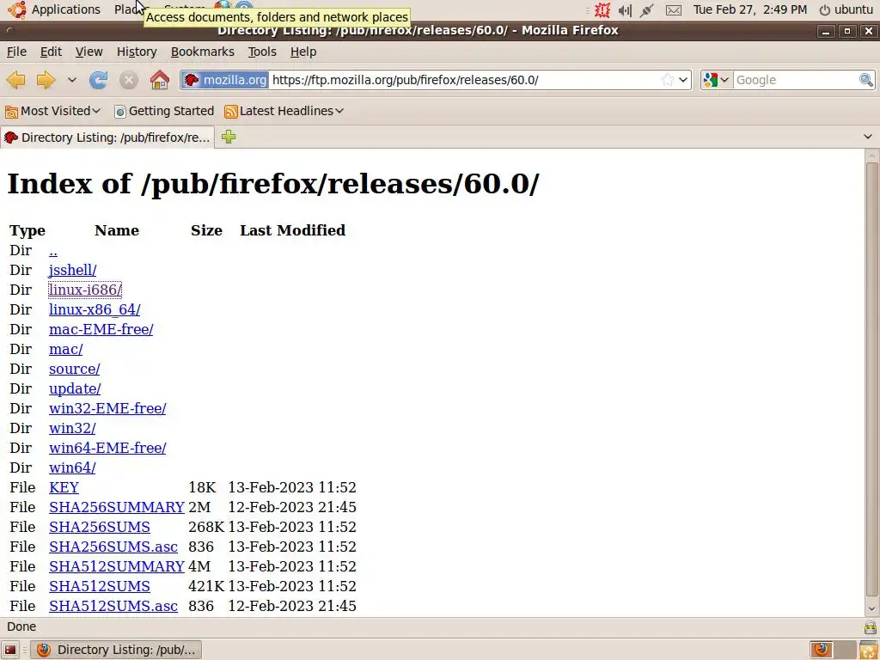Open the source/ directory link
This screenshot has height=660, width=880.
coord(74,369)
